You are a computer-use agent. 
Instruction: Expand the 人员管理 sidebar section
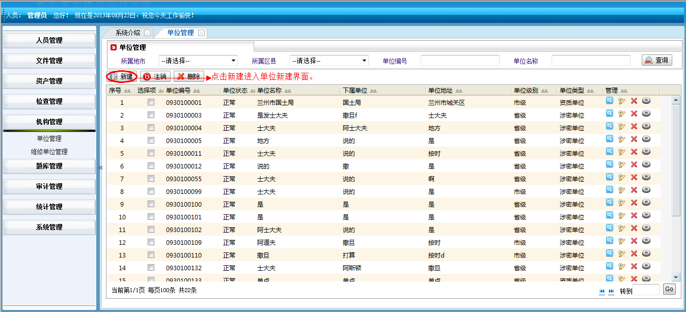pyautogui.click(x=49, y=40)
